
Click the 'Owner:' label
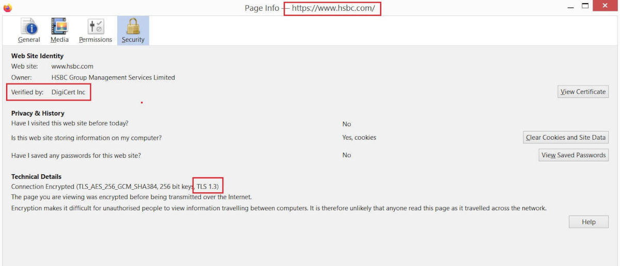coord(21,78)
